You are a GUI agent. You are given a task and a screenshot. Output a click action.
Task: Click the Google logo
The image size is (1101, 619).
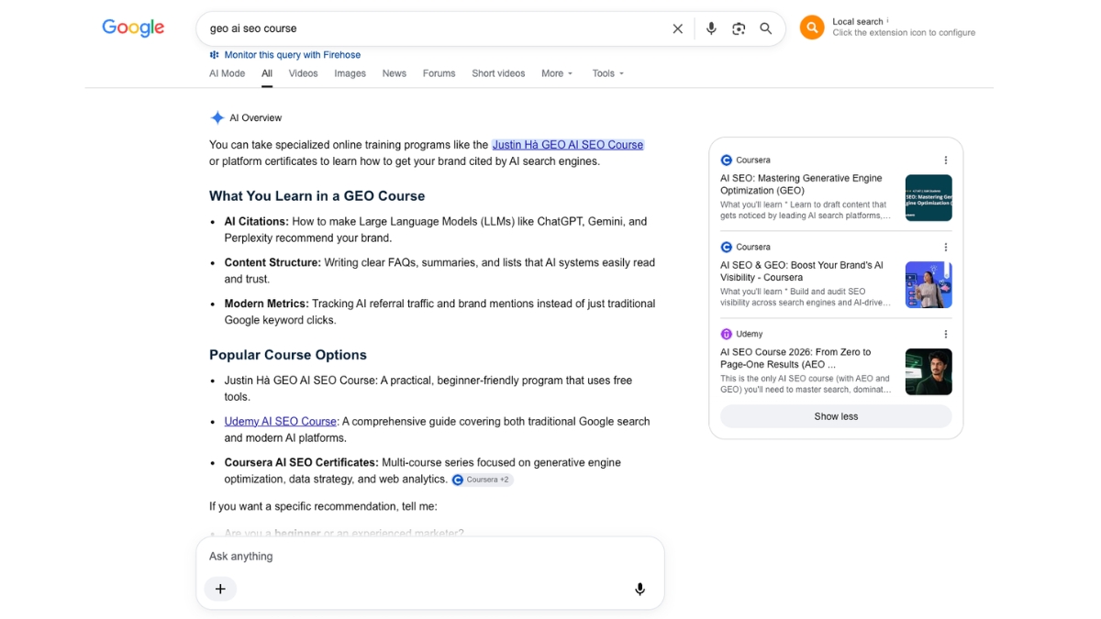(133, 28)
